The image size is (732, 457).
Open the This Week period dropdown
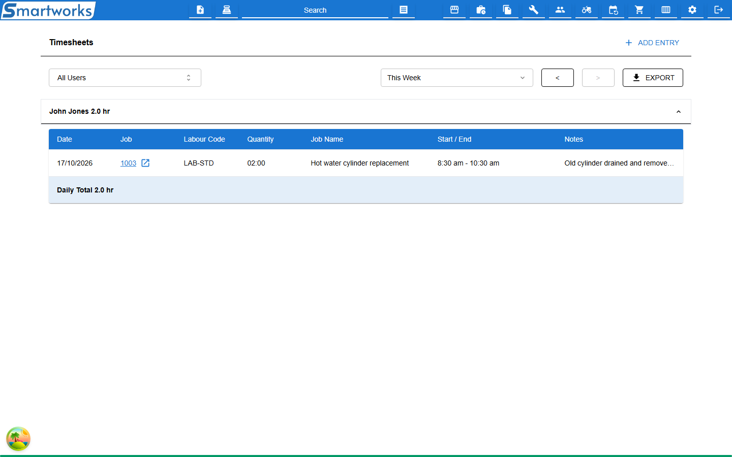(457, 78)
